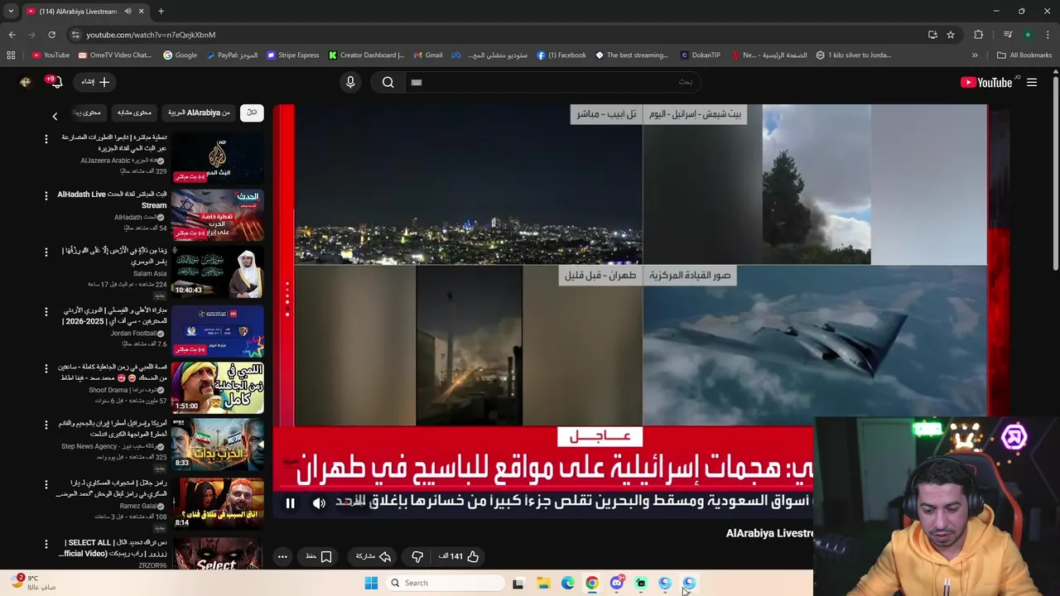1060x596 pixels.
Task: Click the Chrome address bar URL
Action: 151,35
